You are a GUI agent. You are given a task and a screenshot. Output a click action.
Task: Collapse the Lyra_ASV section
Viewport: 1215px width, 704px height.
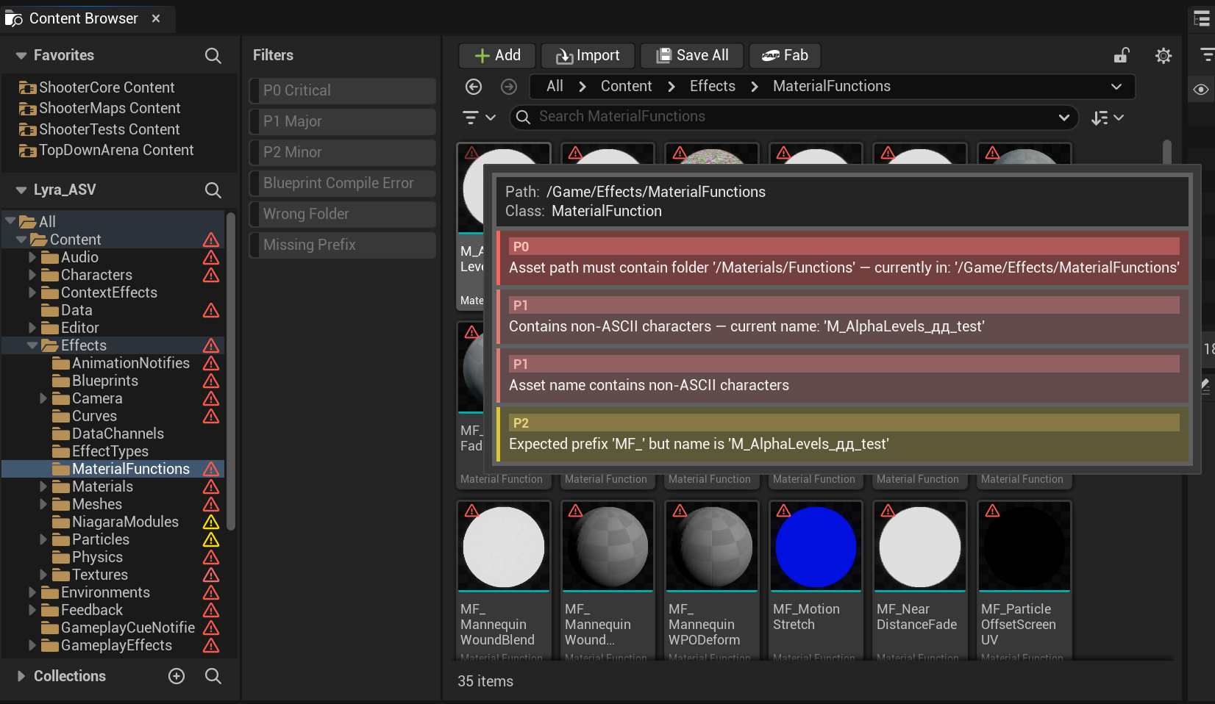tap(21, 190)
